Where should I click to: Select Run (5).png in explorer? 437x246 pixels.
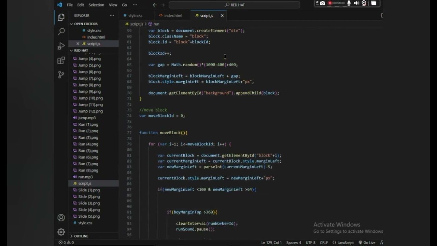94,151
